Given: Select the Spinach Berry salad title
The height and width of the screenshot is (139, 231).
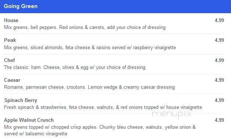Looking at the screenshot, I should [21, 100].
